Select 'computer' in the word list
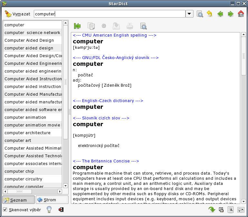Screen dimensions: 248x217 [x=33, y=25]
